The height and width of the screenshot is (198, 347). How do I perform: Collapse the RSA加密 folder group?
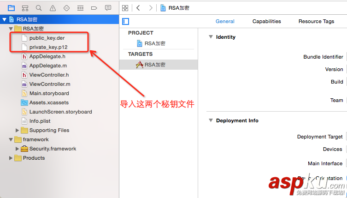[11, 29]
